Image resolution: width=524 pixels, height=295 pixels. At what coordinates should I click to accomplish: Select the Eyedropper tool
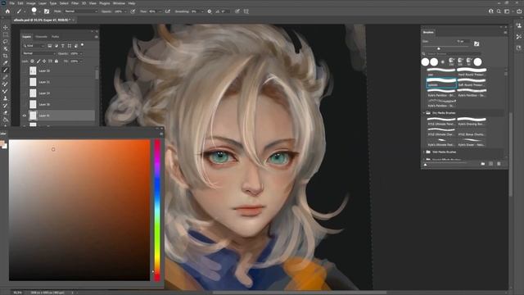[6, 62]
